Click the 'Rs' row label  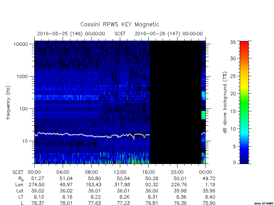[21, 179]
